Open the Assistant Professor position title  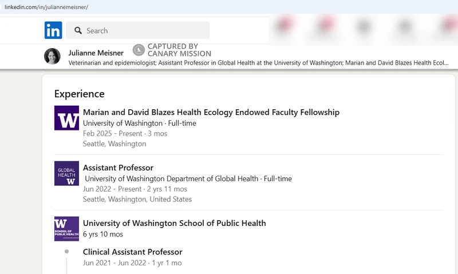pos(118,168)
